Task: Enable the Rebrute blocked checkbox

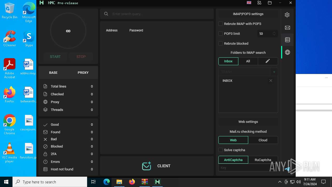Action: coord(220,43)
